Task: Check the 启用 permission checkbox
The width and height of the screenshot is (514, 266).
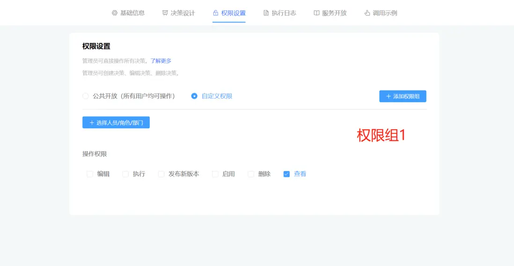Action: point(215,174)
